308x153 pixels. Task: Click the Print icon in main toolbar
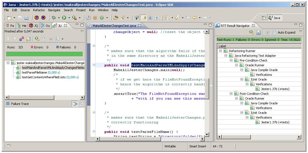[x=26, y=17]
